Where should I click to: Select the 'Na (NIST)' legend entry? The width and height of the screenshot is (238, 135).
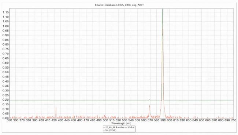coord(111,130)
